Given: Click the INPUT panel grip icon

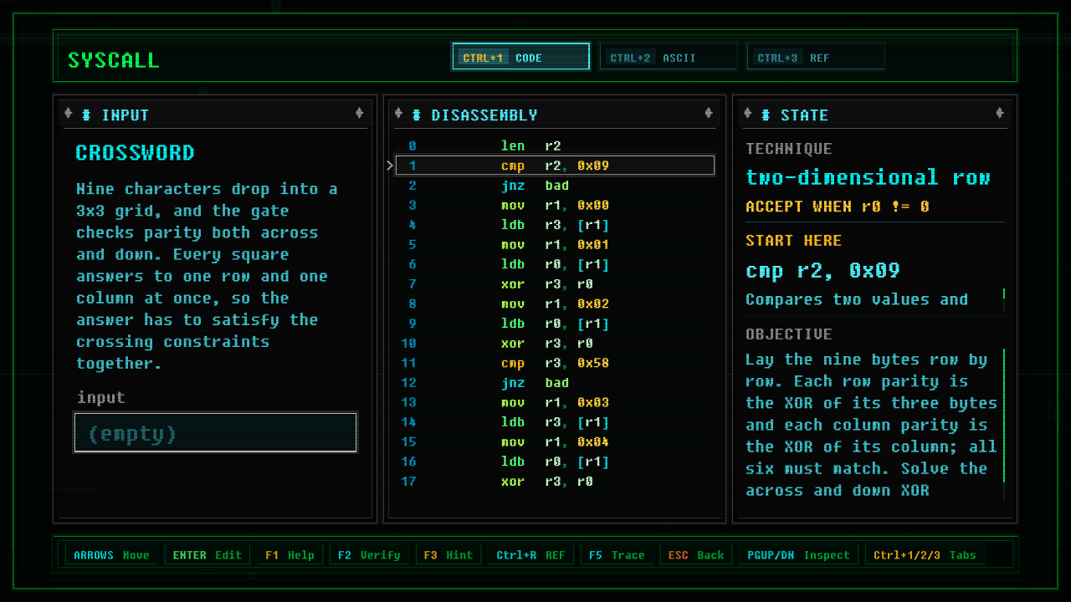Looking at the screenshot, I should (86, 115).
